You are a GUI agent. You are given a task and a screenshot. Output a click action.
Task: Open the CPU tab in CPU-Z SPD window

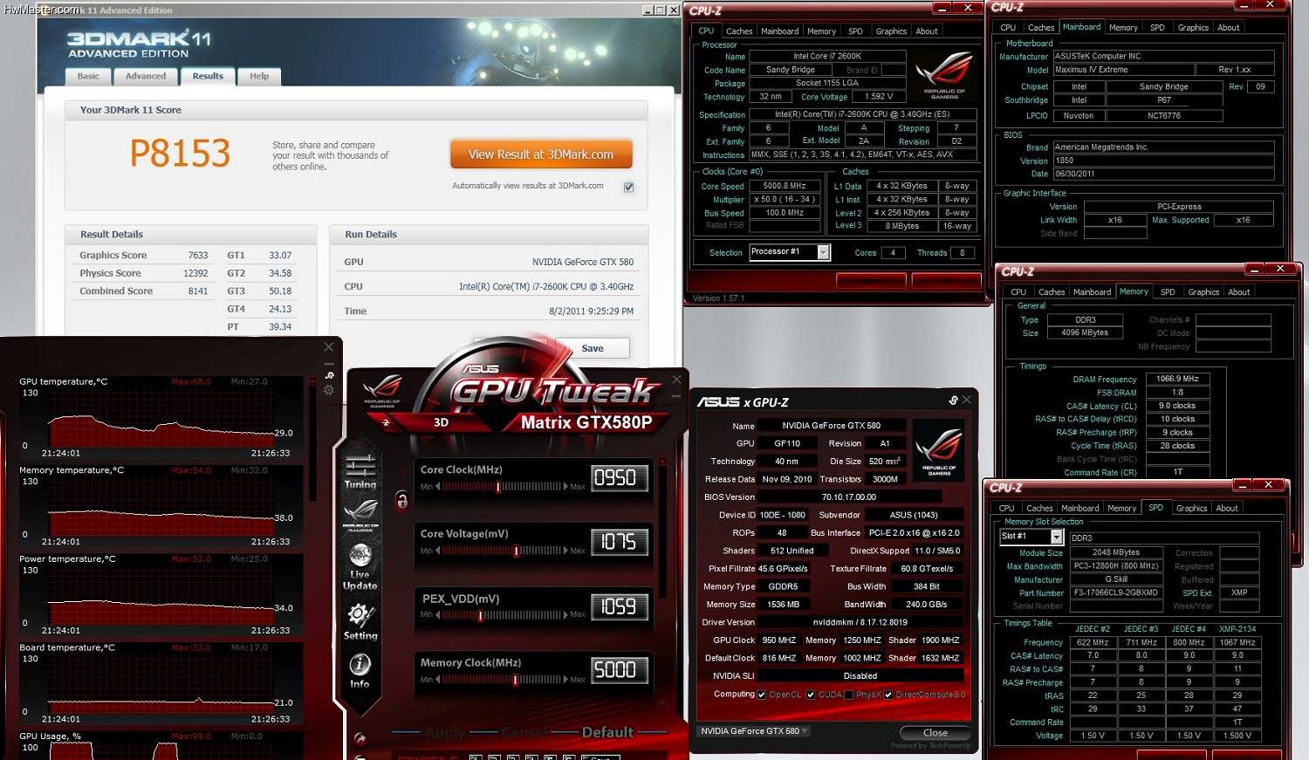pos(1006,508)
